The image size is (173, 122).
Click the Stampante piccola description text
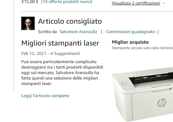142,48
